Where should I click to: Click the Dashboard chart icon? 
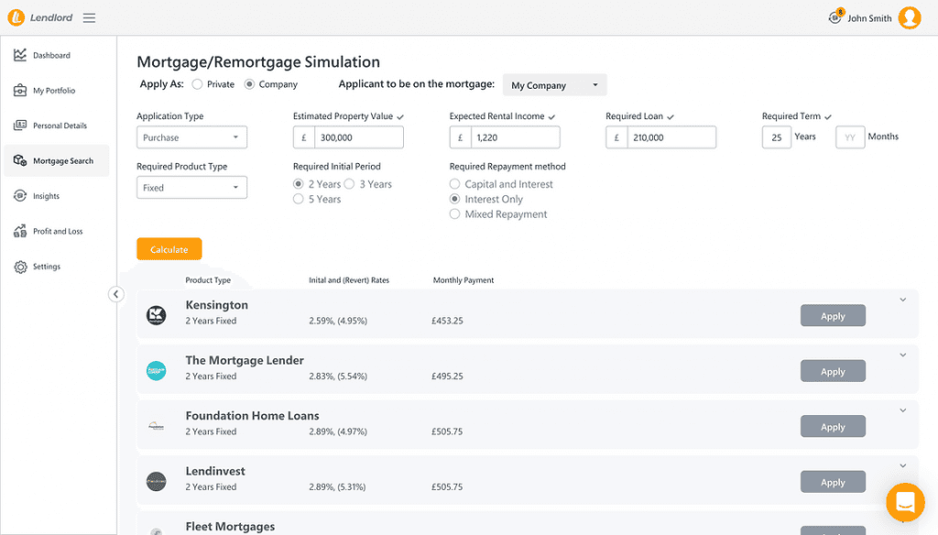coord(20,55)
